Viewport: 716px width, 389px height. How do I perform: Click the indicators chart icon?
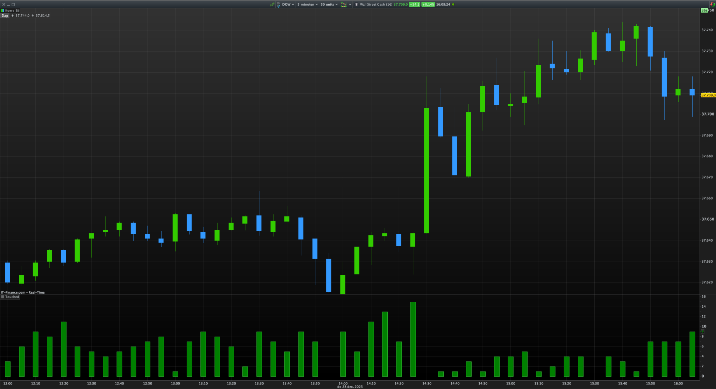pyautogui.click(x=344, y=5)
